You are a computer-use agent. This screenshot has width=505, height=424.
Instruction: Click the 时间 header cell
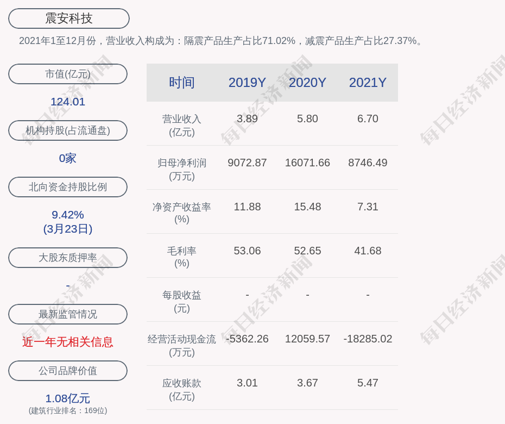tap(182, 83)
